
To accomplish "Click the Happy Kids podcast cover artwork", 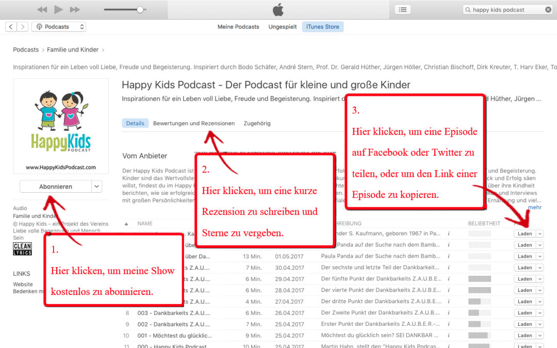I will (x=61, y=126).
